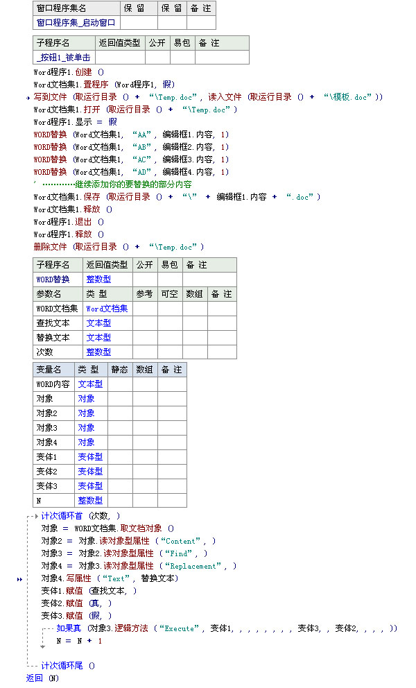Click 文本型 type in WORD内容 row
Viewport: 416px width, 688px height.
pyautogui.click(x=91, y=384)
